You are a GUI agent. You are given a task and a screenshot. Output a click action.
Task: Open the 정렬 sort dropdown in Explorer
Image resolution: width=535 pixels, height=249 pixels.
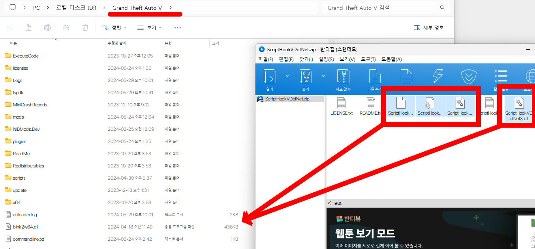[x=114, y=28]
